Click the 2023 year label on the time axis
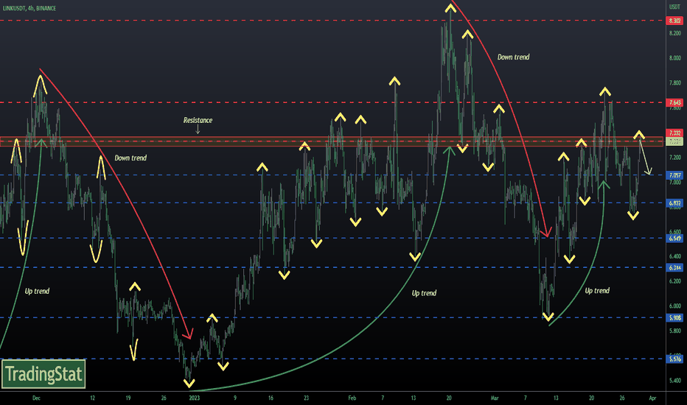The image size is (687, 405). [194, 398]
